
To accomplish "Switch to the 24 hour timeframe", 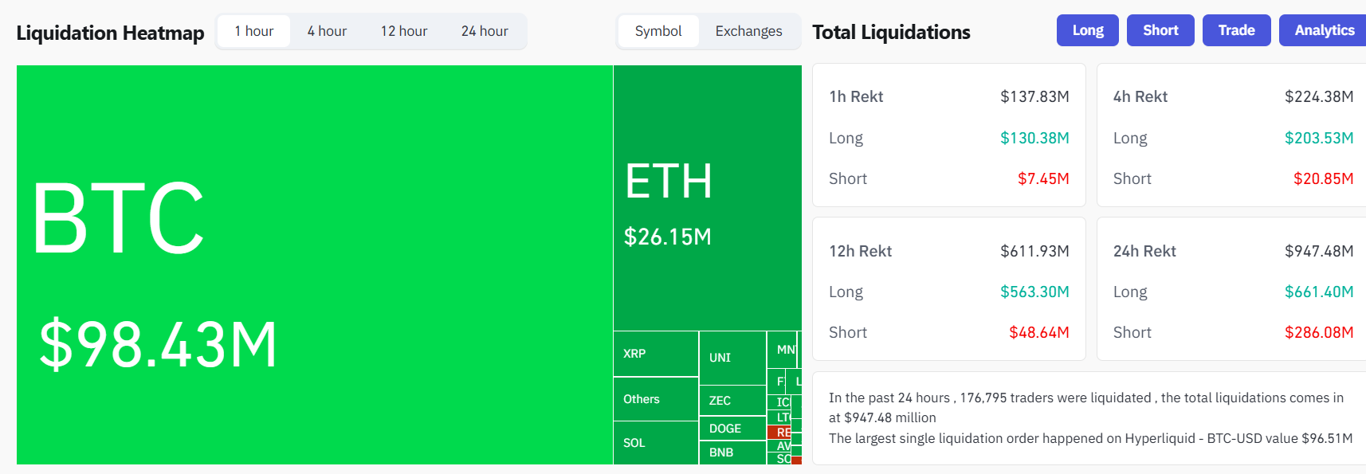I will click(485, 31).
